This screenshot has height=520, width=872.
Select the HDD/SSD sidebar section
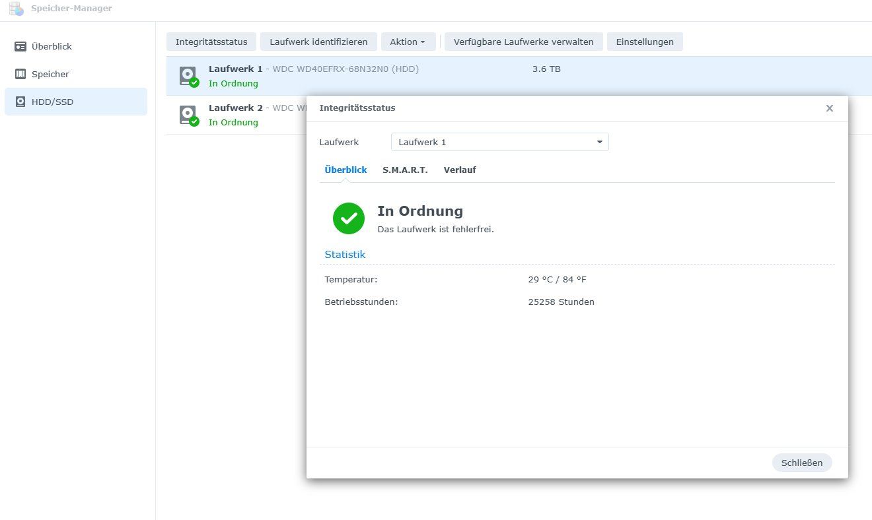pyautogui.click(x=76, y=102)
